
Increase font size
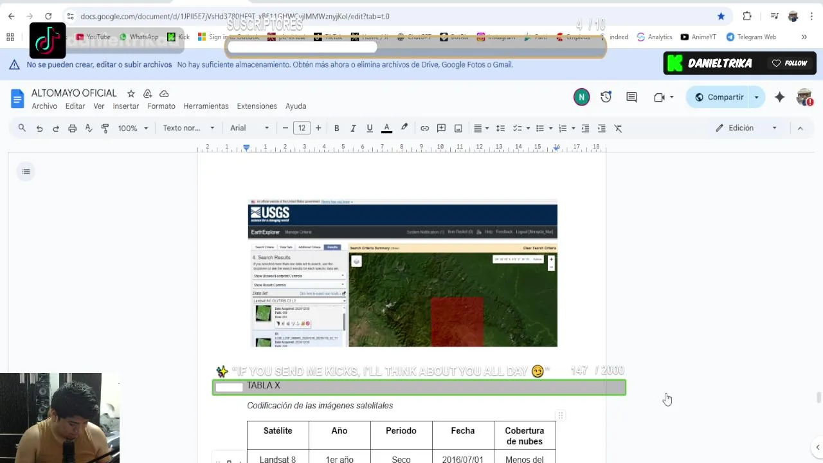pos(318,128)
